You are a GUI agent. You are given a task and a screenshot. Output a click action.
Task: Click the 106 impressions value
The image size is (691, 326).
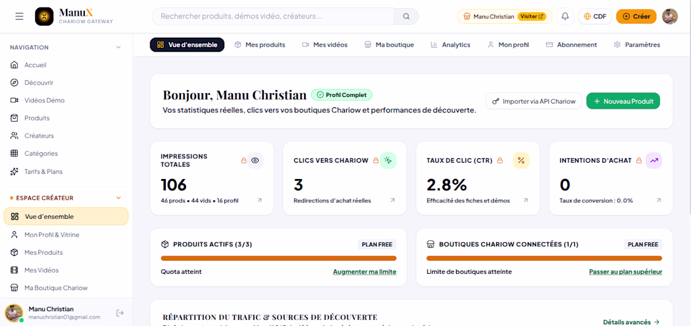point(173,185)
